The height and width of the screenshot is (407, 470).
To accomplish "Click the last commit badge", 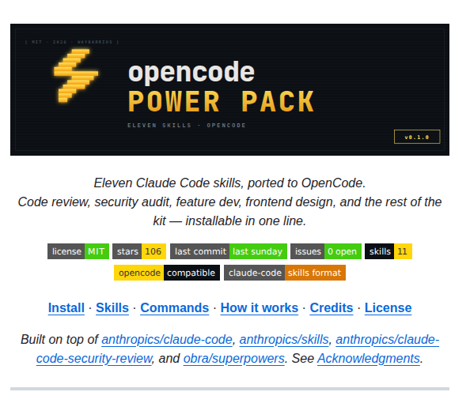I will (229, 251).
